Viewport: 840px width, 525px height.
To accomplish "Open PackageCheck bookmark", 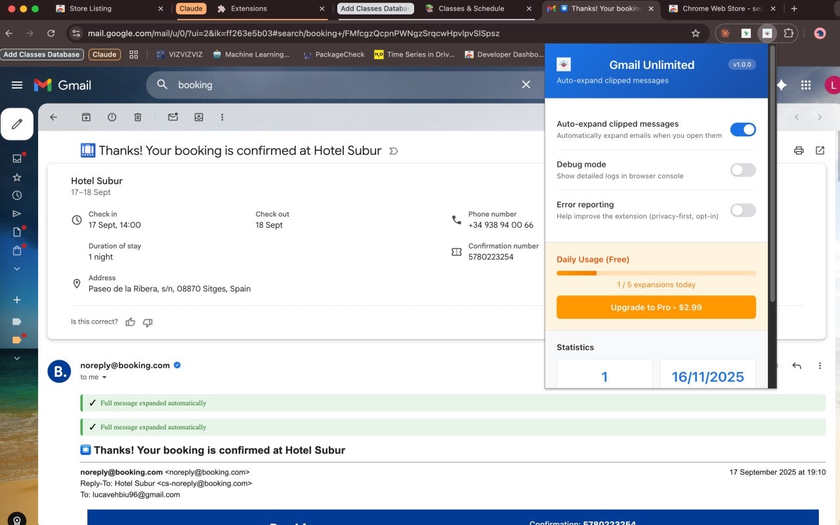I will [333, 54].
